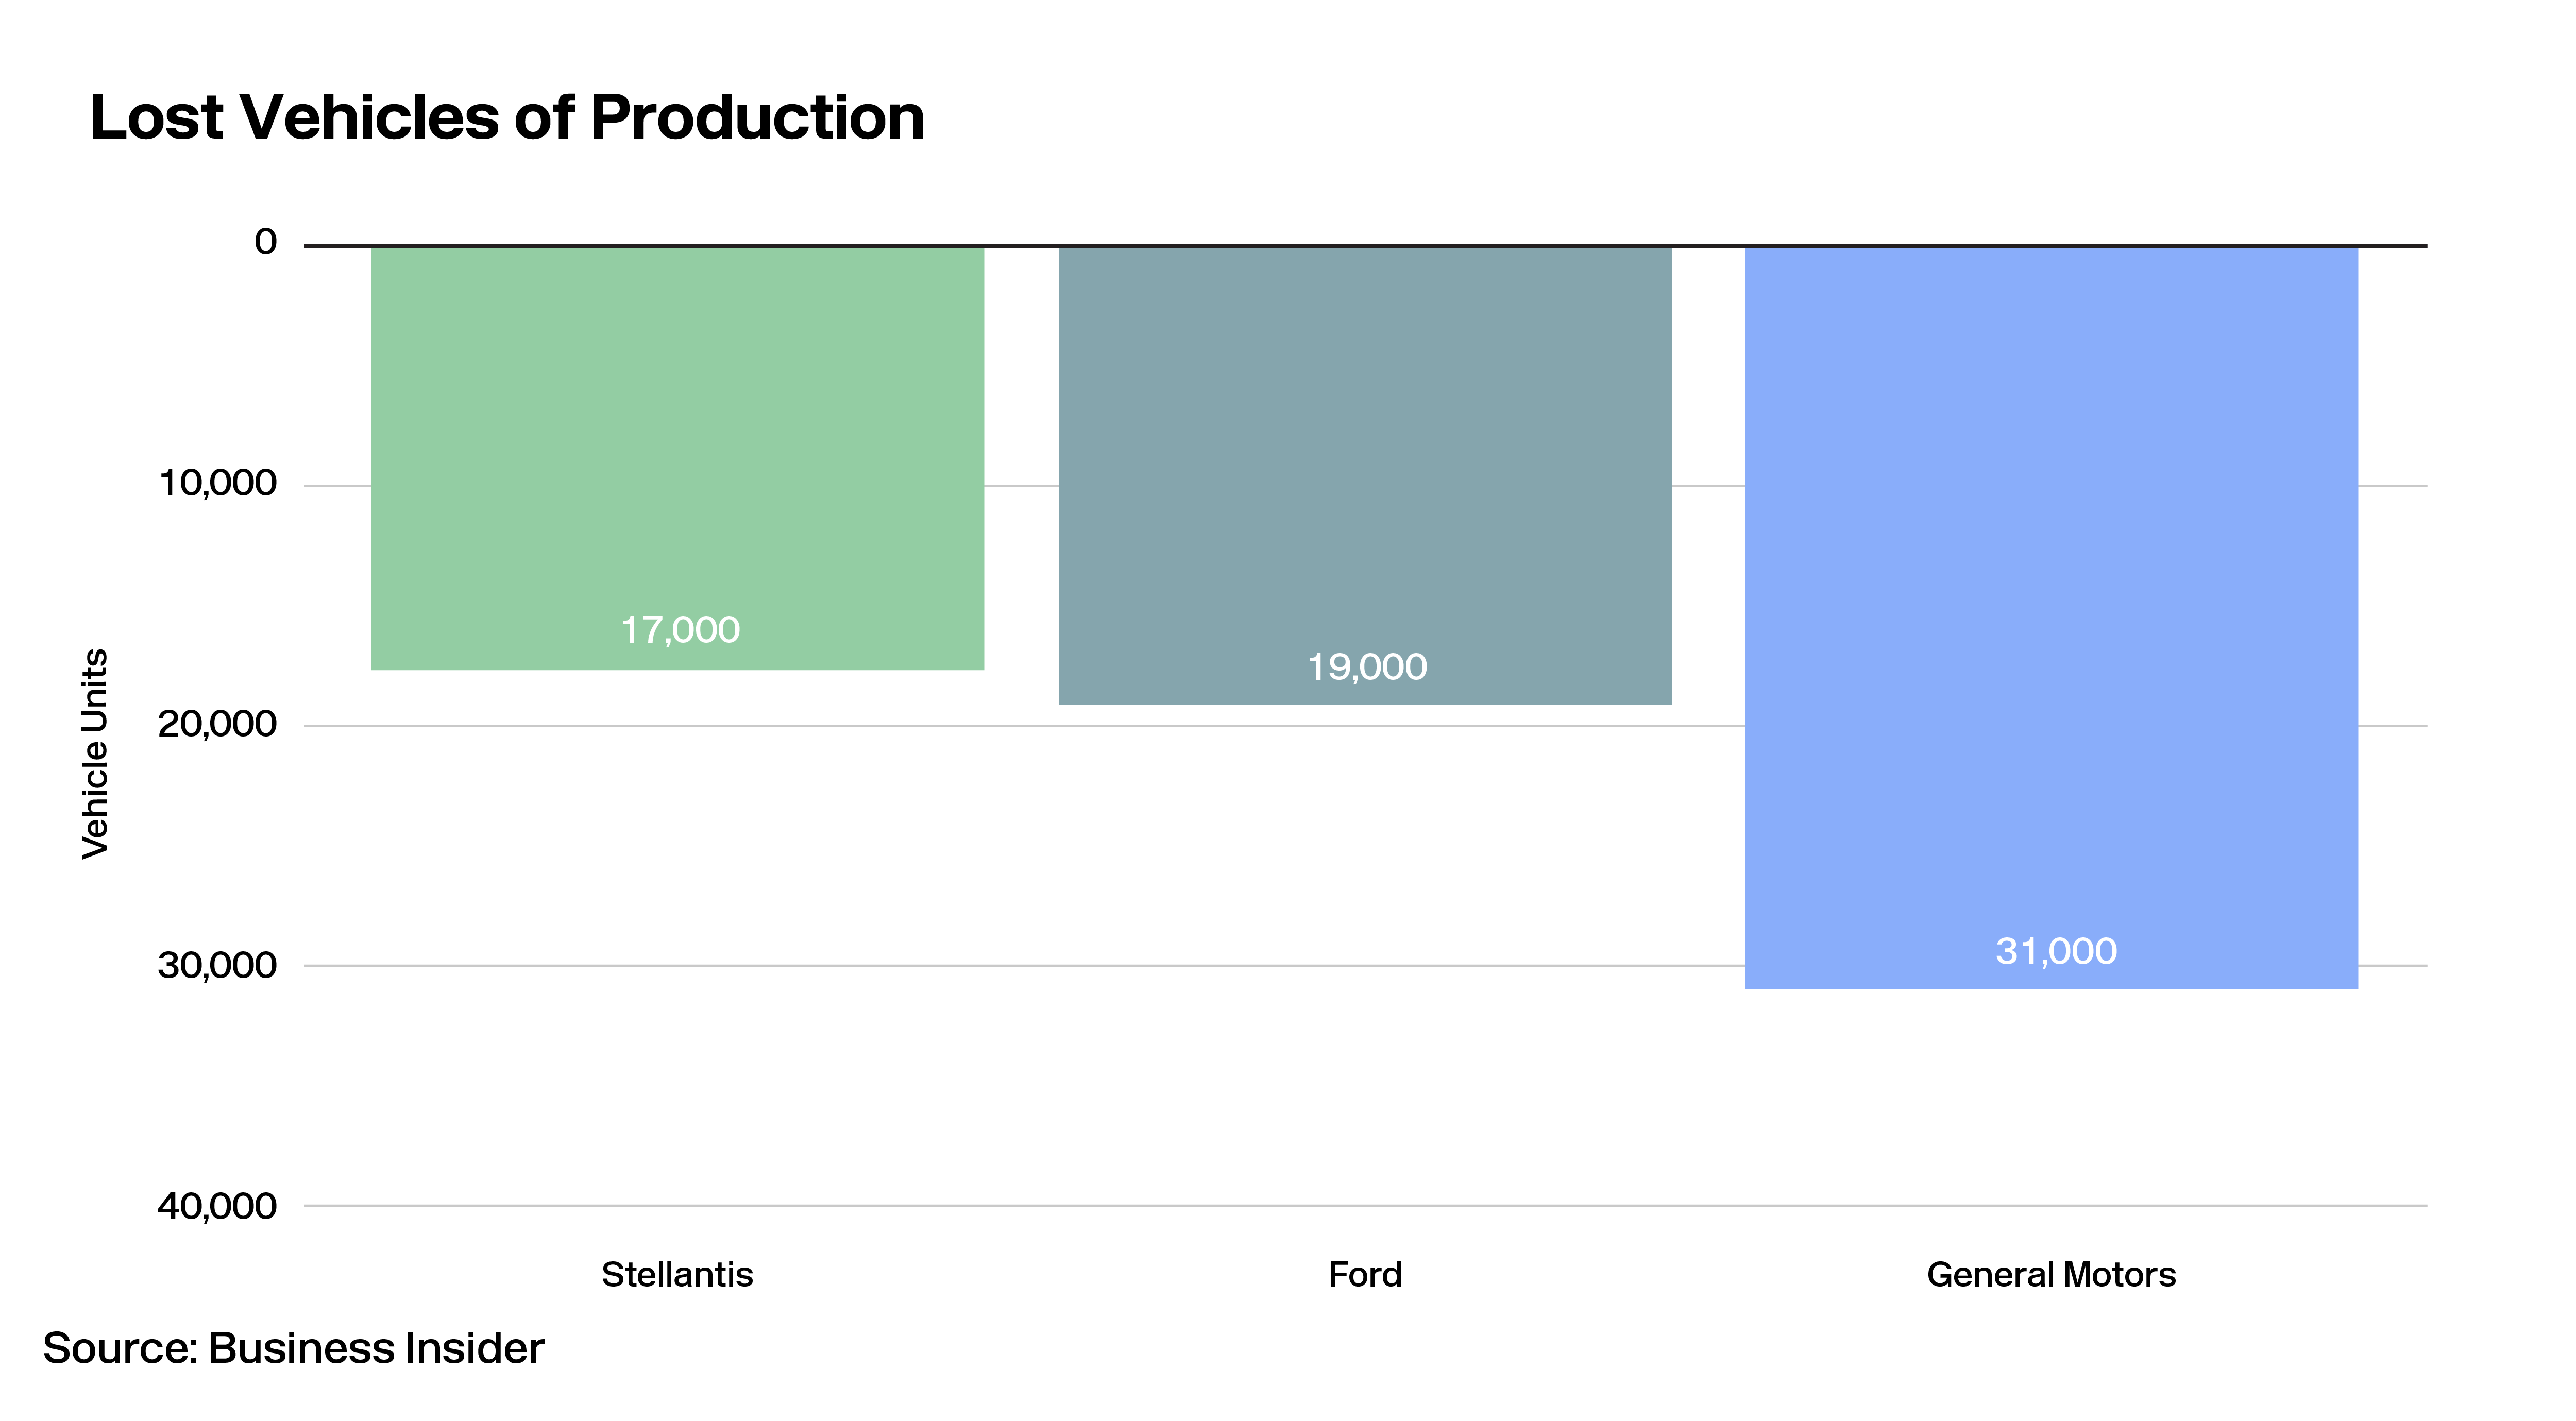The height and width of the screenshot is (1421, 2576).
Task: Click the 40,000 axis tick label
Action: click(217, 1207)
